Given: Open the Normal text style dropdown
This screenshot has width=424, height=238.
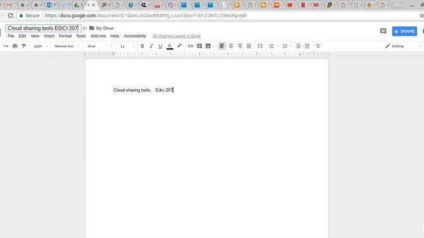Looking at the screenshot, I should pyautogui.click(x=67, y=46).
